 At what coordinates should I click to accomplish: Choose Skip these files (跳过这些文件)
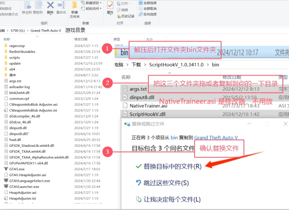(166, 183)
